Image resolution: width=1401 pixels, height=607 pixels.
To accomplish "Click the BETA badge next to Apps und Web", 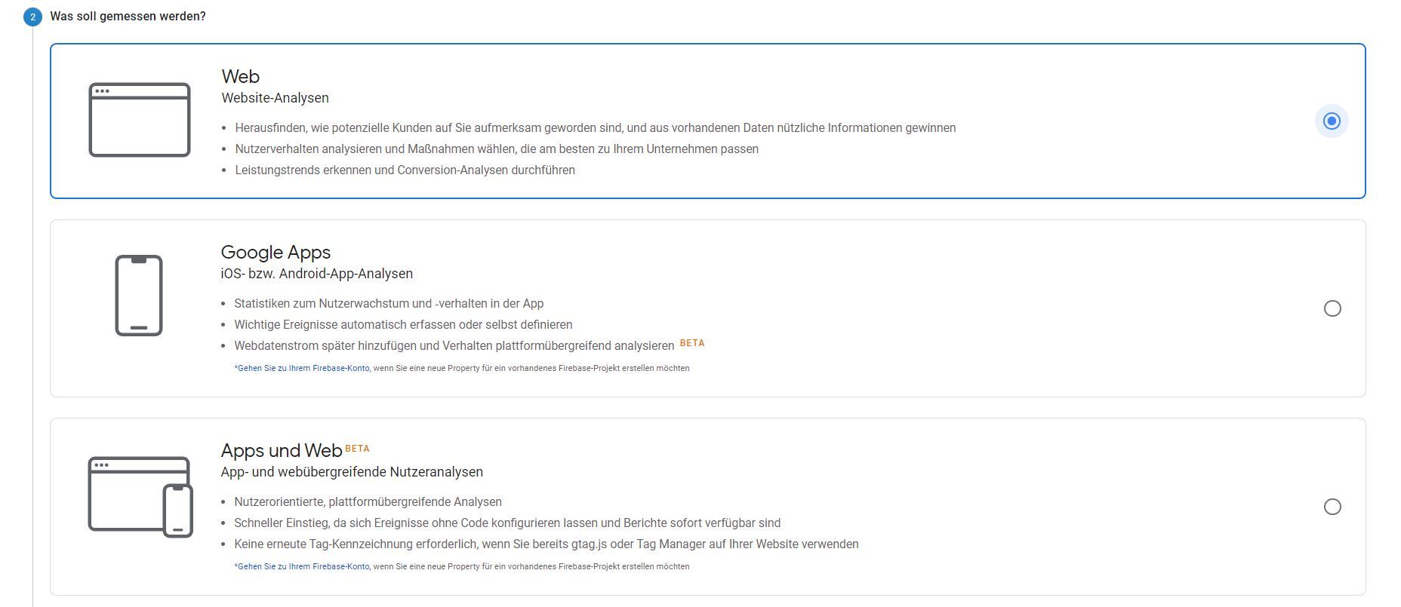I will click(357, 448).
